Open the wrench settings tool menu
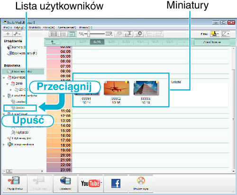 [17, 34]
